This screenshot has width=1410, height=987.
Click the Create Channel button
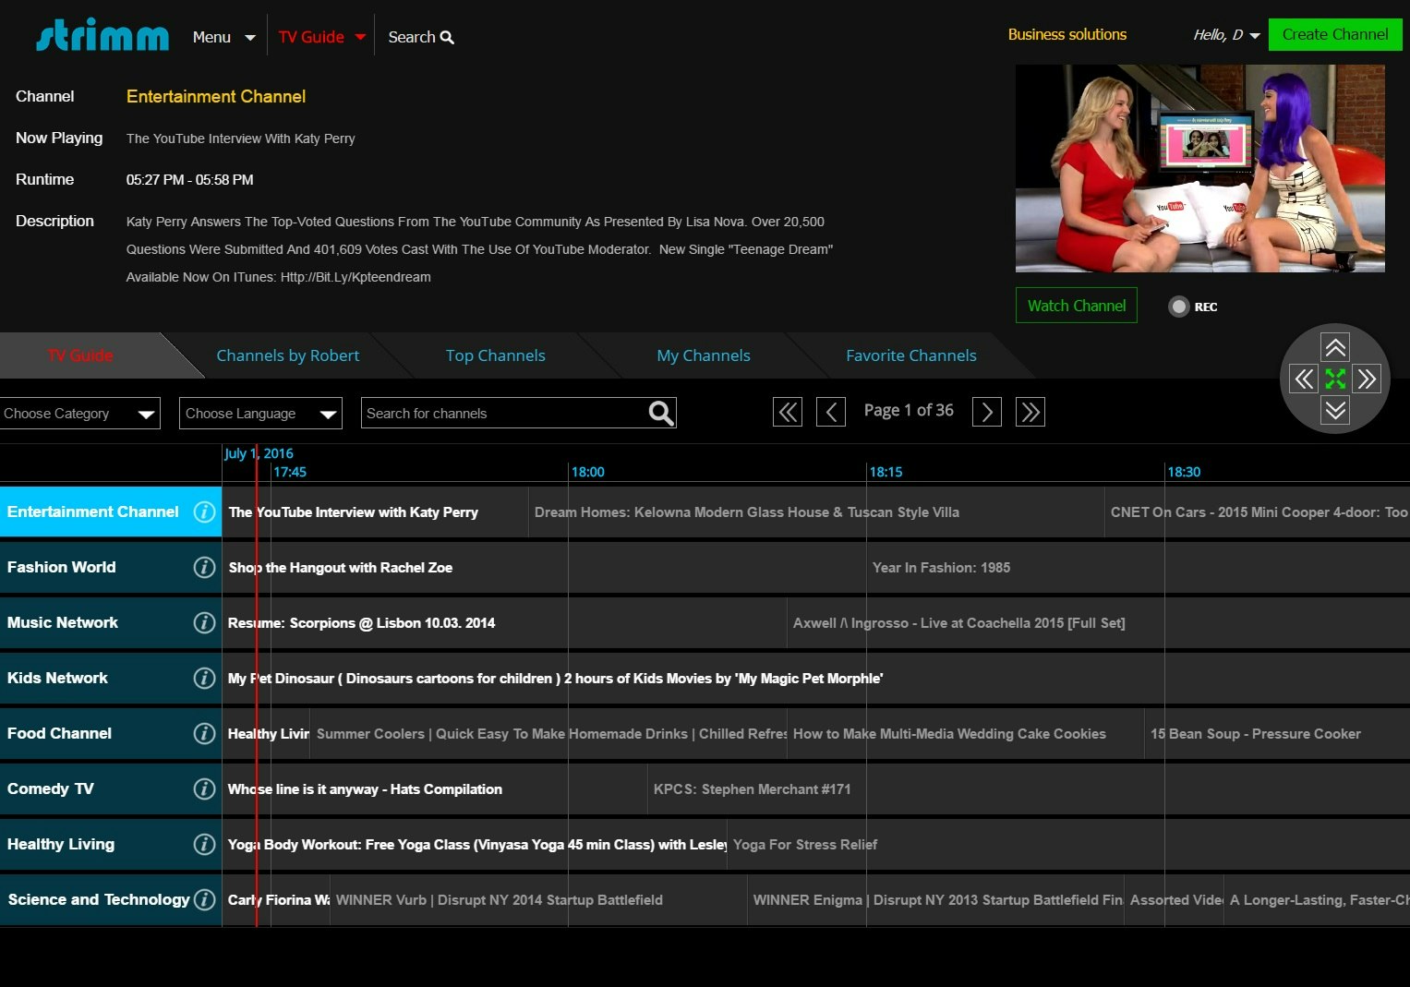1334,34
